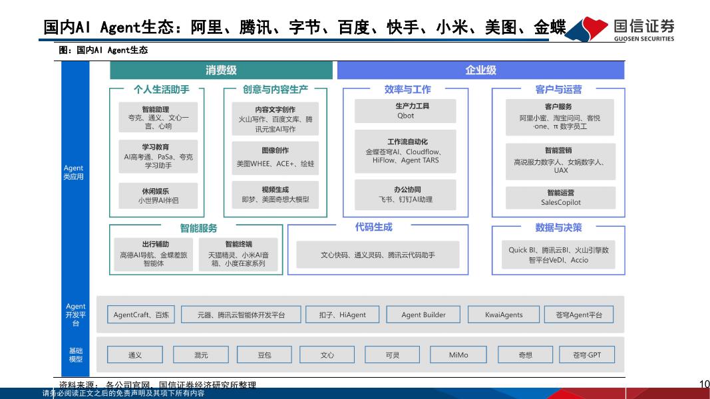
Task: Switch to the 效率与工作 section
Action: click(407, 90)
